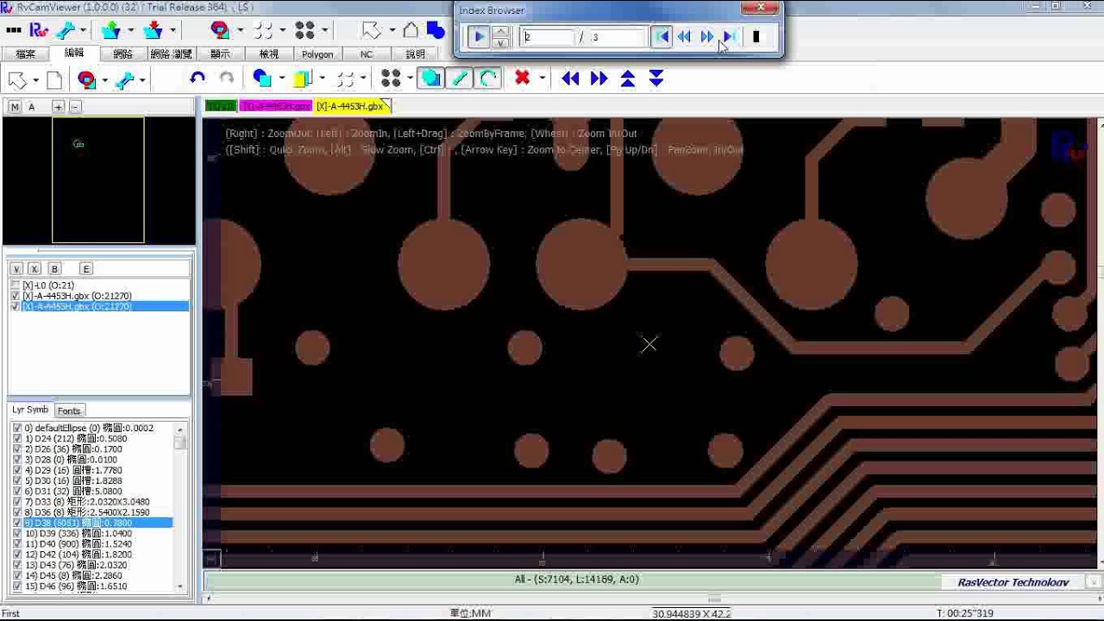The height and width of the screenshot is (621, 1104).
Task: Click the red X delete icon
Action: click(x=522, y=78)
